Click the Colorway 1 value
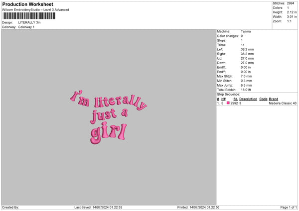Viewport: 299px width, 211px height. [26, 27]
